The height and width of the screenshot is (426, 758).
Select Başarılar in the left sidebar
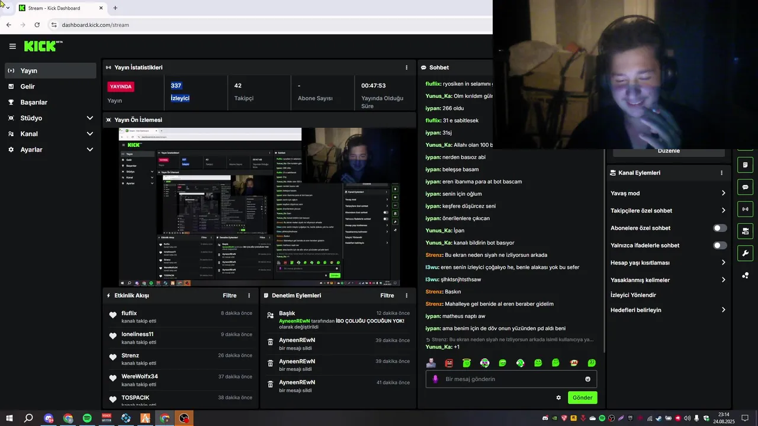(50, 102)
